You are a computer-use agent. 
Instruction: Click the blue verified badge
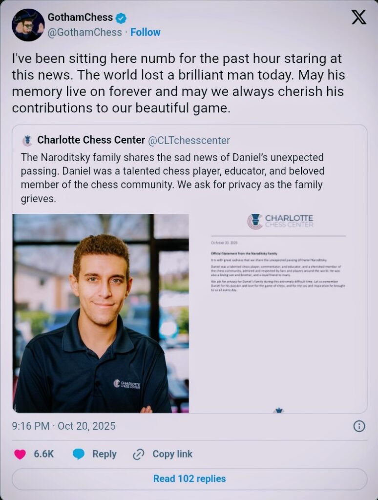[121, 19]
